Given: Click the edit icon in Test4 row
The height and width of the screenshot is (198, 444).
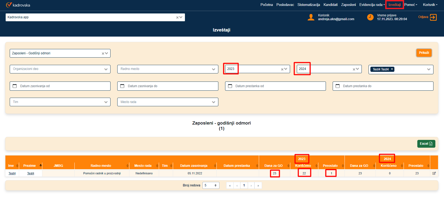Looking at the screenshot, I should click(x=434, y=173).
